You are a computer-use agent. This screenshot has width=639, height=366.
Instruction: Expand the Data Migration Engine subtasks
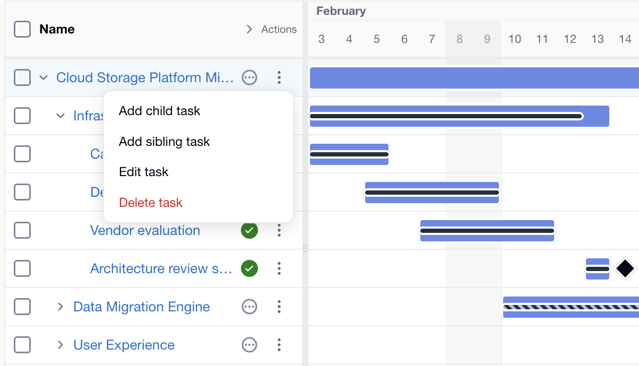[60, 307]
